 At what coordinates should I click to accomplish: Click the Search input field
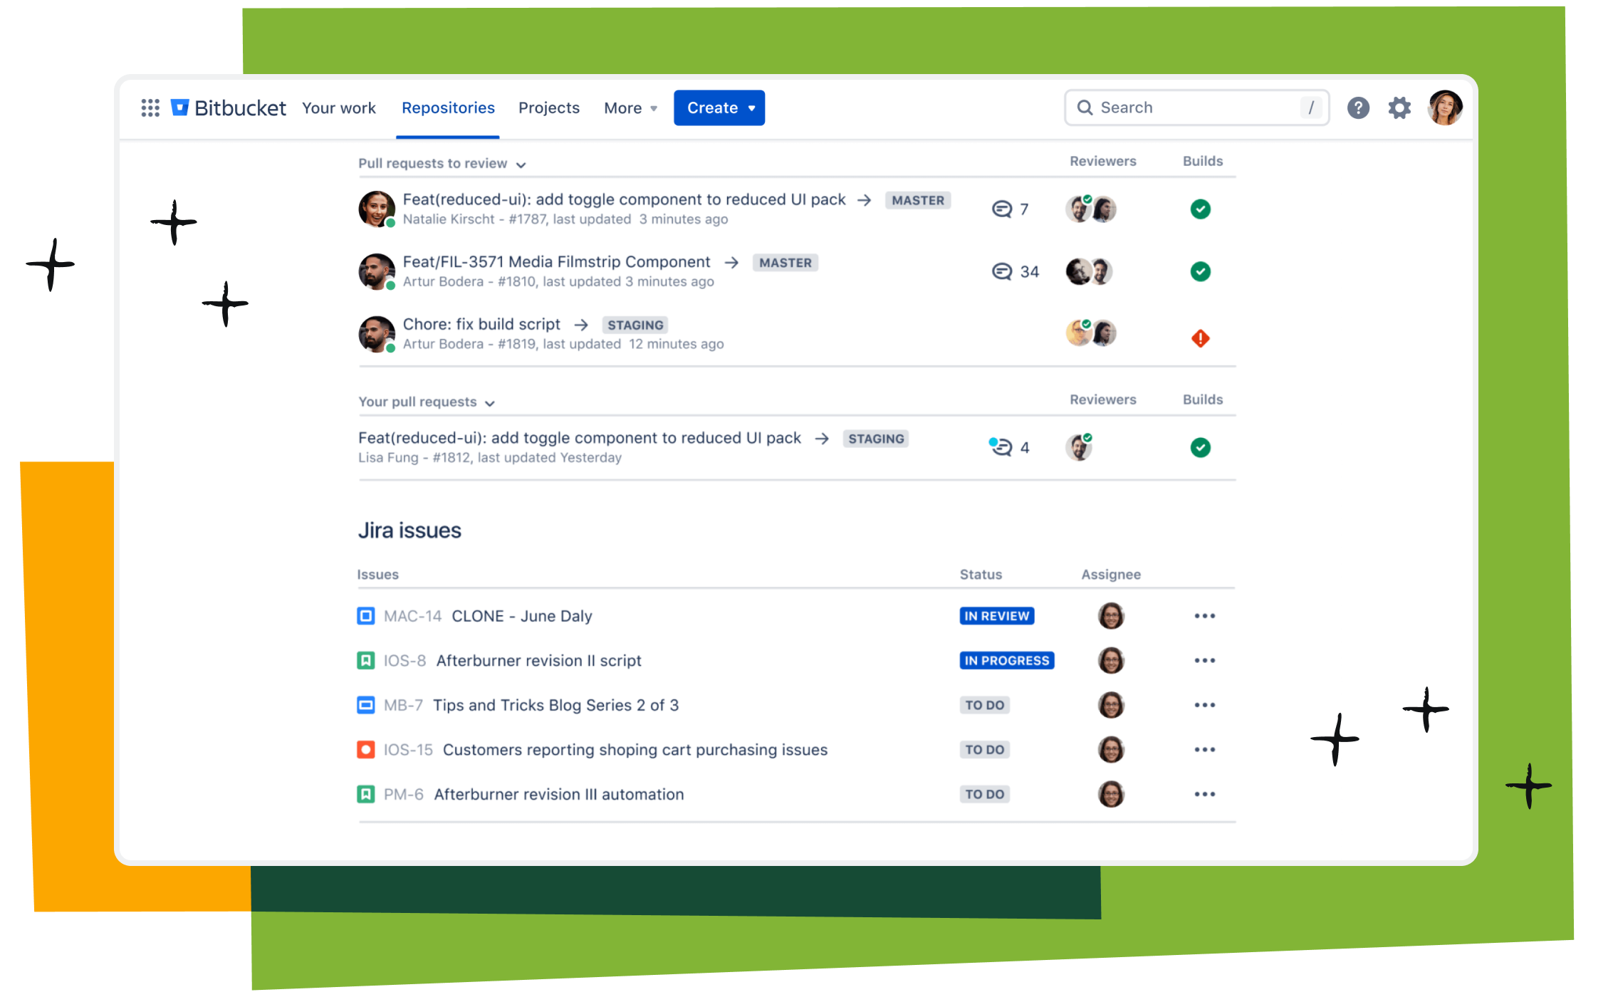pos(1197,108)
